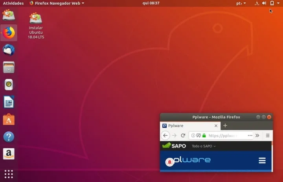Open page actions three-dot menu
This screenshot has width=283, height=182.
(250, 135)
